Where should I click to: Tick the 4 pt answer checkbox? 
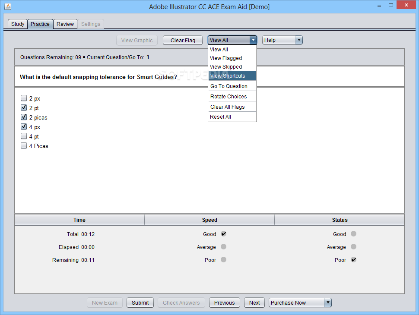click(24, 136)
